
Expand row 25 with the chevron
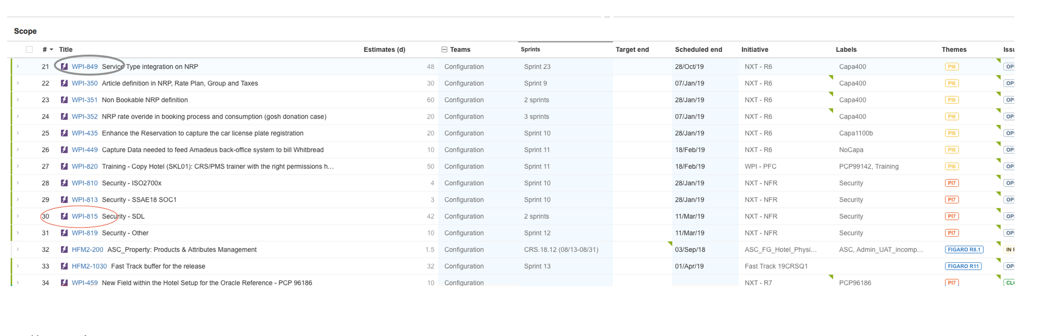pyautogui.click(x=18, y=133)
